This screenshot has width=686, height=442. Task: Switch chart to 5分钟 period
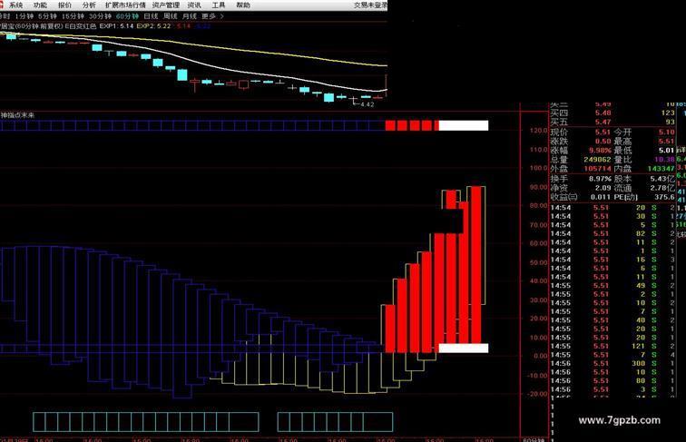pos(47,16)
